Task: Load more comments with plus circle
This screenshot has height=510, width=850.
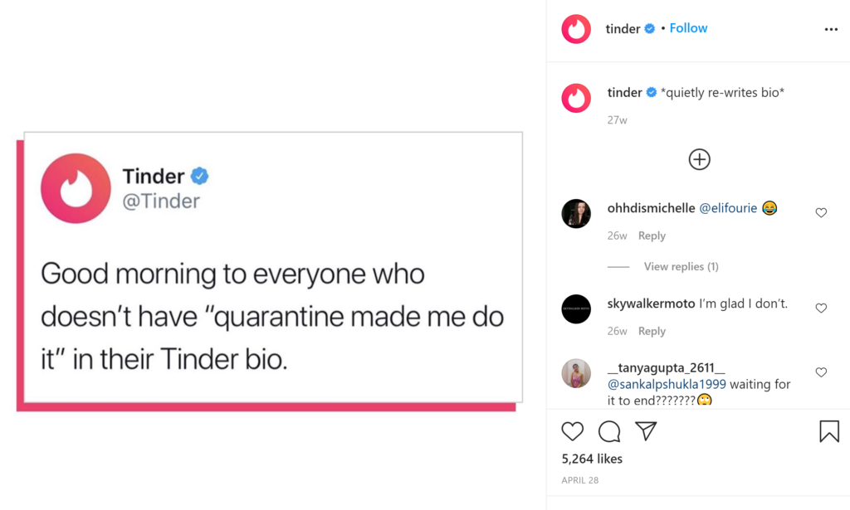Action: [x=699, y=160]
